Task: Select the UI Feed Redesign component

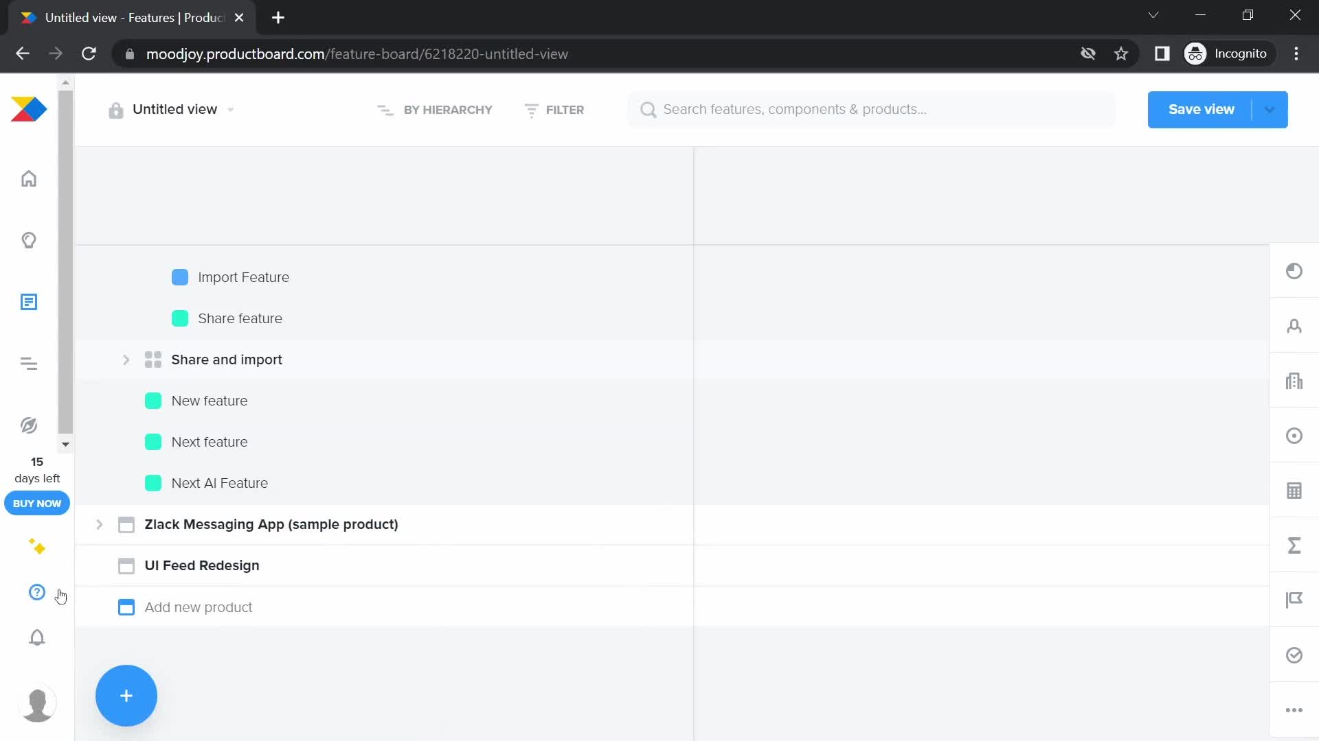Action: pyautogui.click(x=203, y=565)
